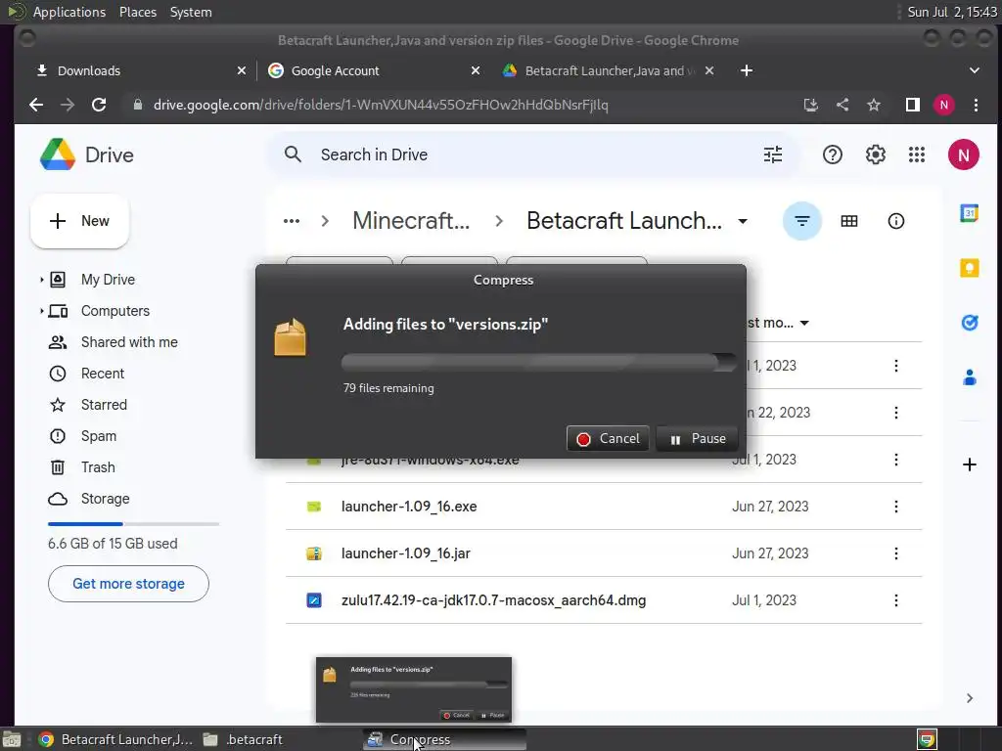Open Starred items
Image resolution: width=1002 pixels, height=751 pixels.
click(x=104, y=405)
